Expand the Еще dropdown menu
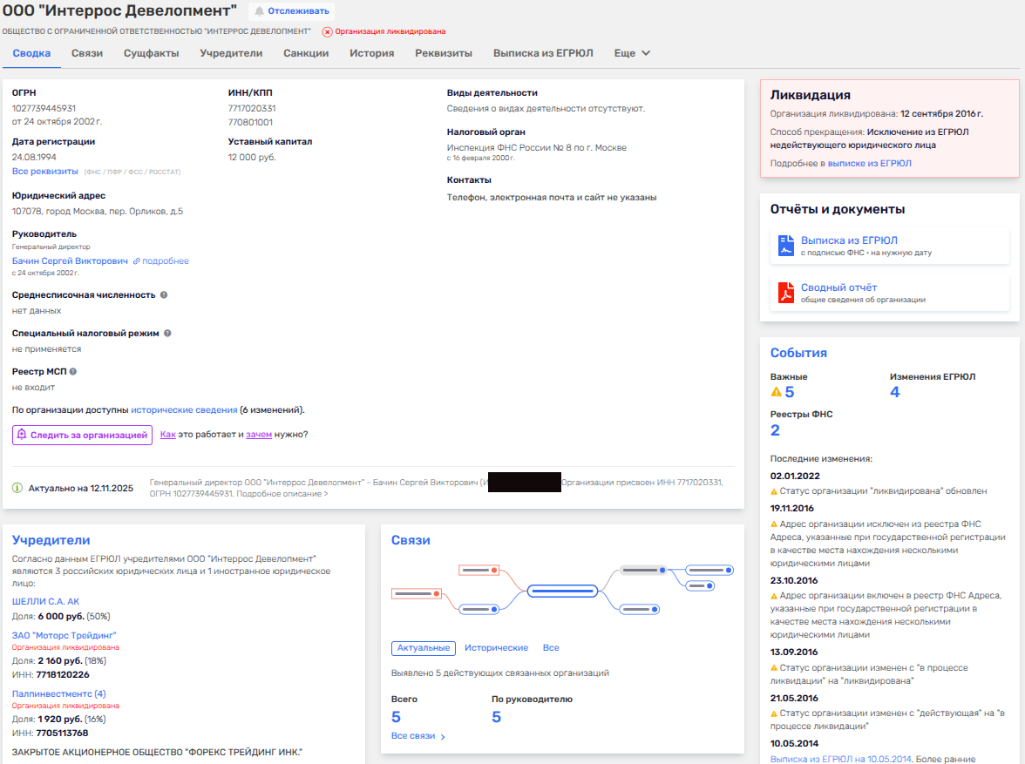Viewport: 1025px width, 764px height. [632, 53]
